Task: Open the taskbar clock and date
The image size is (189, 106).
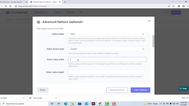Action: [x=184, y=104]
